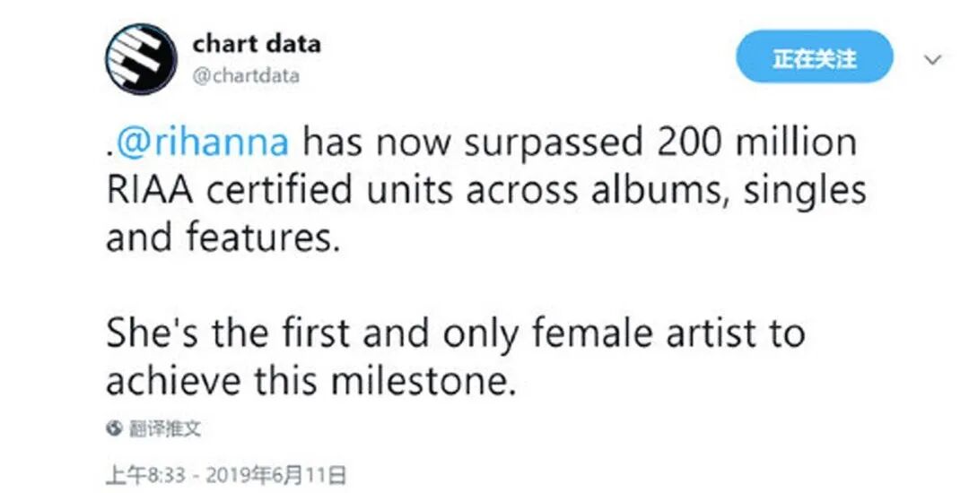The height and width of the screenshot is (493, 969).
Task: Click the 翻译推文 translate tweet link
Action: point(165,428)
